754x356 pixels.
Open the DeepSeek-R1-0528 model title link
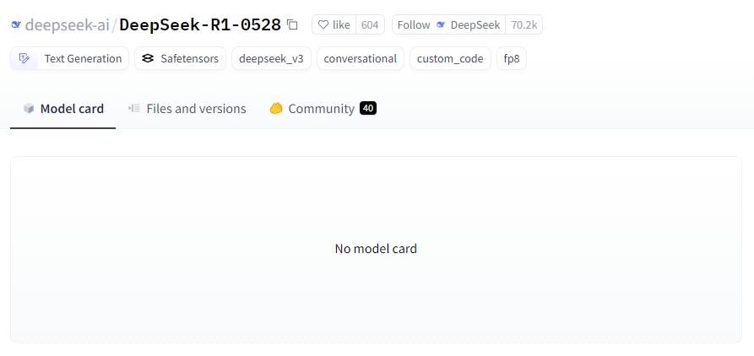click(x=200, y=24)
